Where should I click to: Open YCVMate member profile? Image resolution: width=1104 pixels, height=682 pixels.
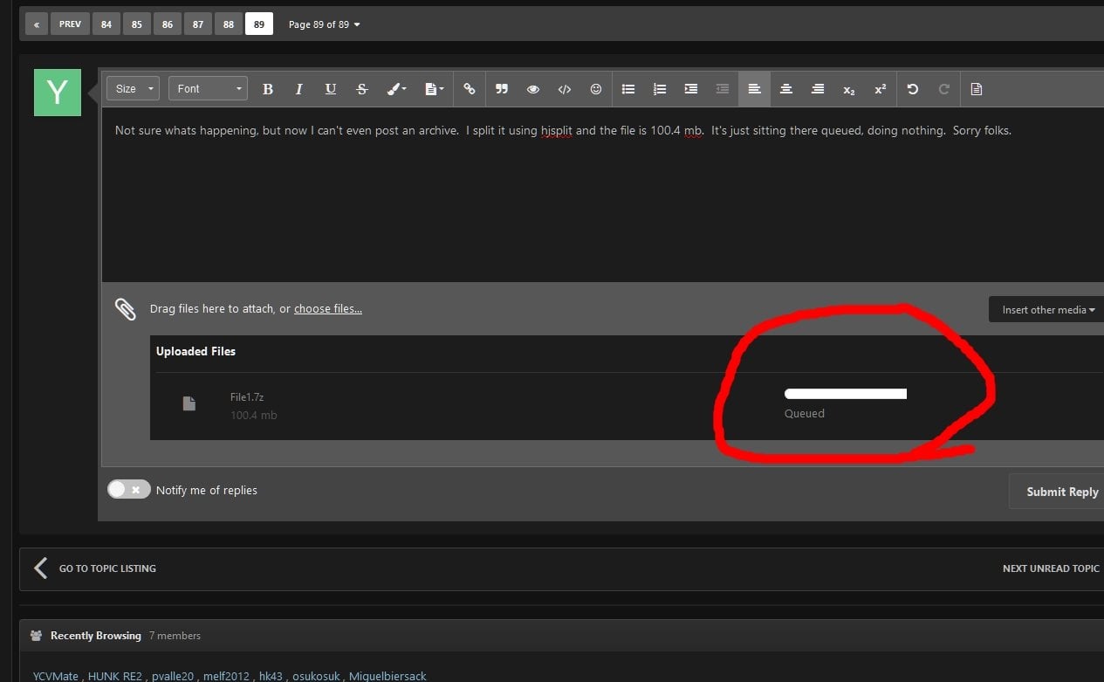coord(56,676)
